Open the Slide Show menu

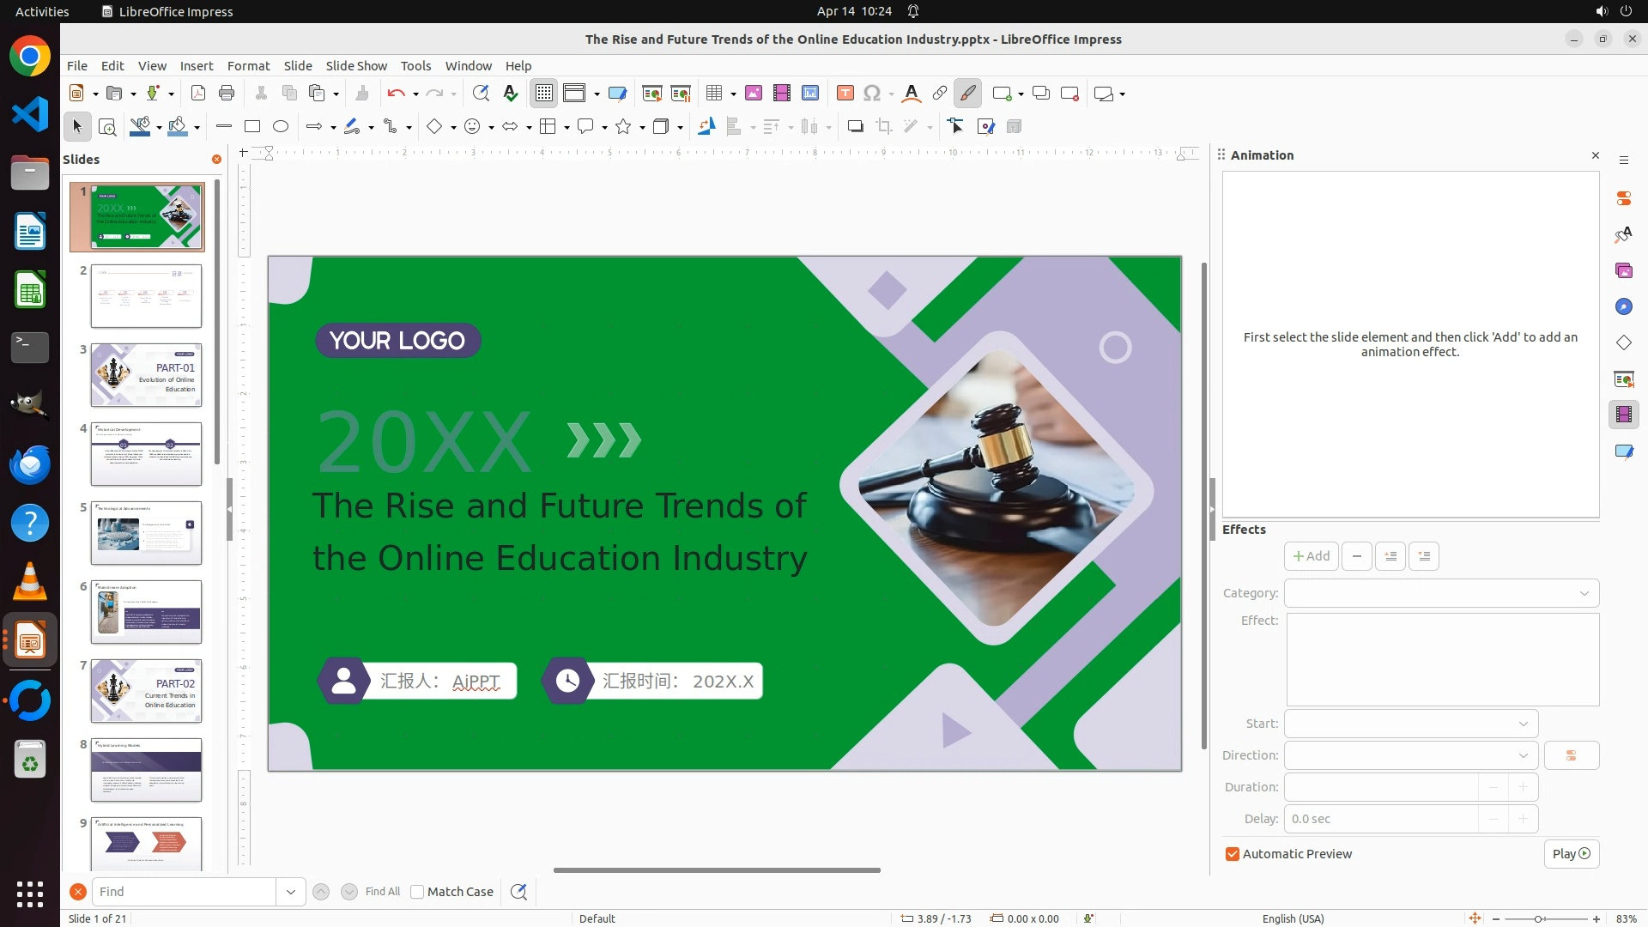pyautogui.click(x=356, y=66)
